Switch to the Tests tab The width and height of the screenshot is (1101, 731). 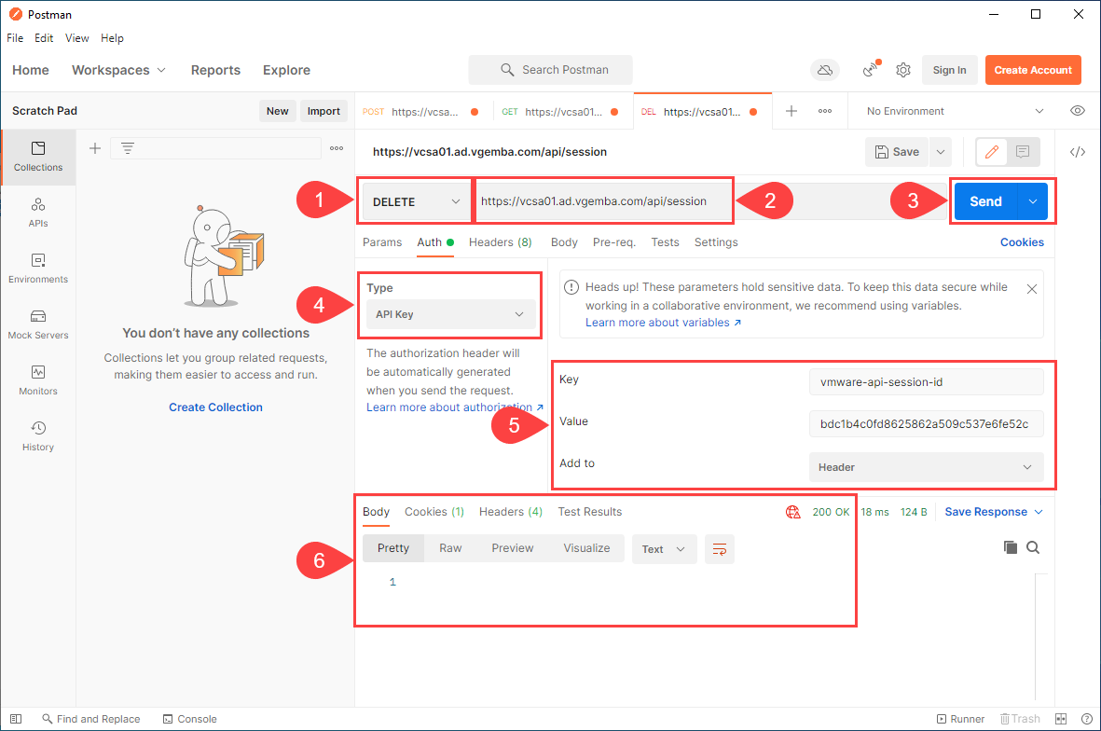[665, 242]
